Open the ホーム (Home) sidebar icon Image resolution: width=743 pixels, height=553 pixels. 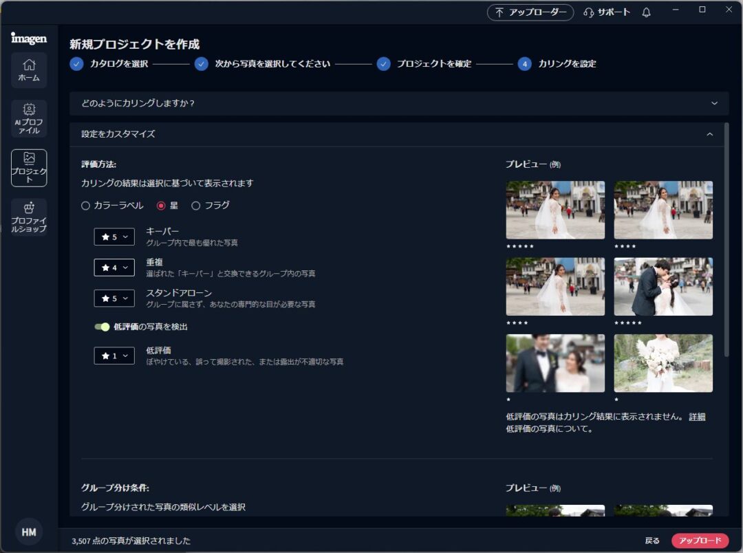click(29, 69)
